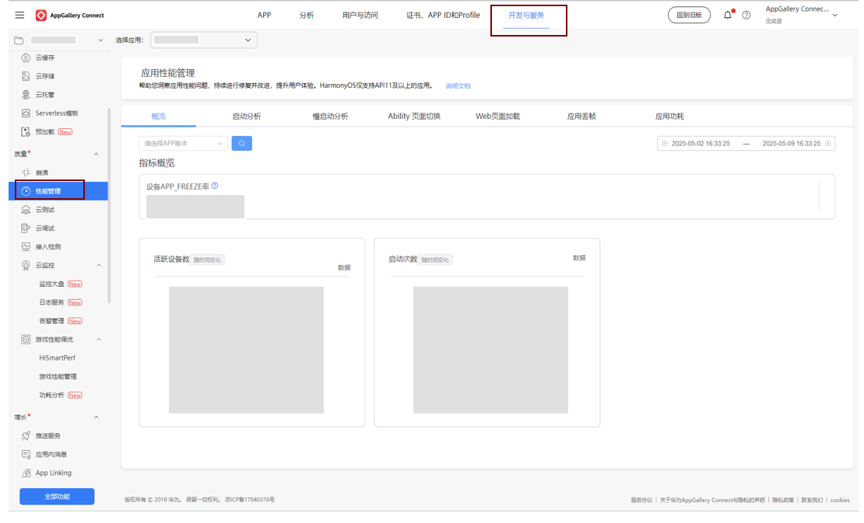
Task: Switch to the 应用丢帧 tab
Action: click(581, 117)
